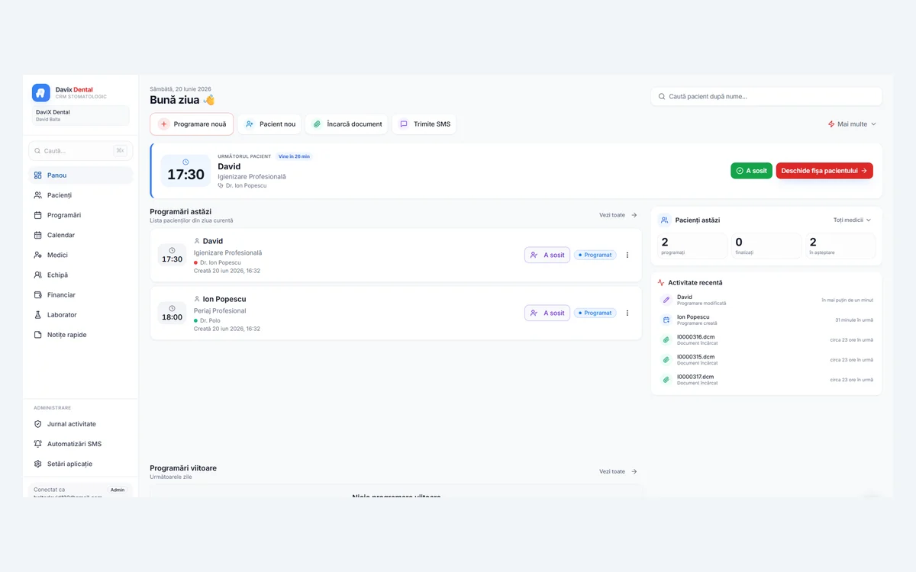Click the Medici sidebar icon
Viewport: 916px width, 572px height.
(38, 255)
